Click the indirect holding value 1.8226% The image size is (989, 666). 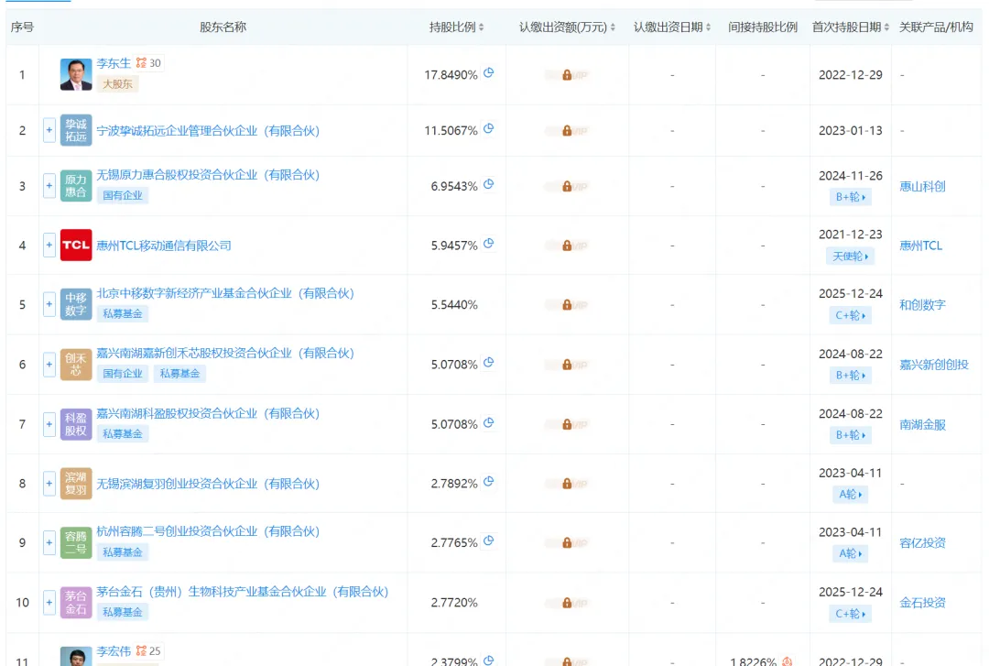[x=753, y=661]
